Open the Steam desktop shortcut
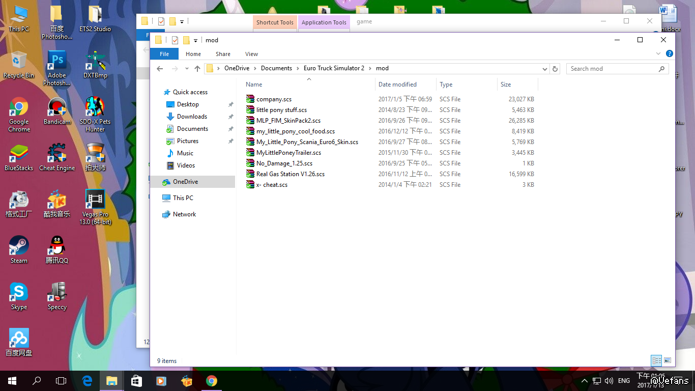695x391 pixels. [x=19, y=249]
